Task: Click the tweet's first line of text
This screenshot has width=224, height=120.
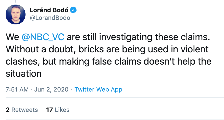Action: click(107, 37)
